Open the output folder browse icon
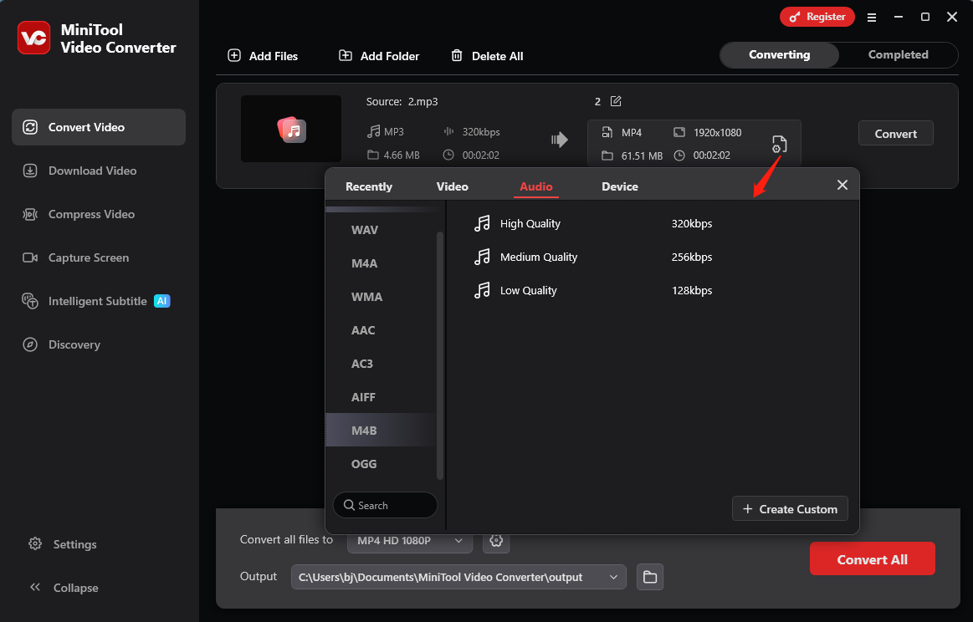The image size is (973, 622). pyautogui.click(x=650, y=577)
